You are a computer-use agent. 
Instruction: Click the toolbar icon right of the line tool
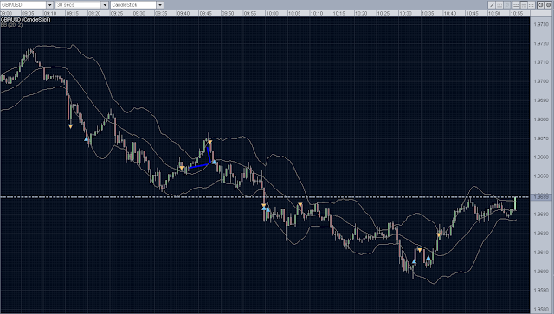click(499, 5)
